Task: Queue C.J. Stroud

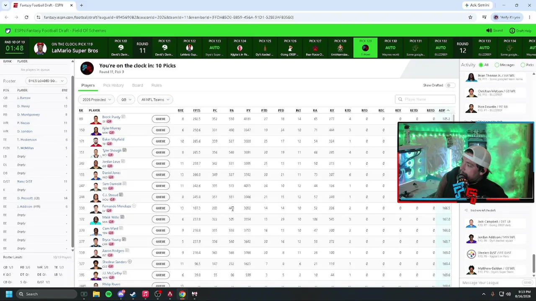Action: [x=160, y=197]
